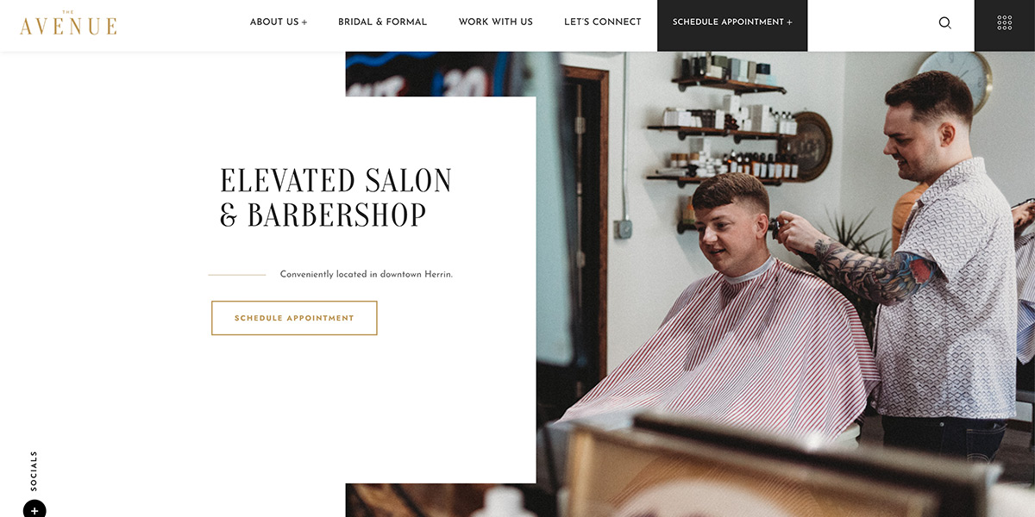The height and width of the screenshot is (517, 1035).
Task: Select Bridal & Formal in the navigation
Action: click(382, 22)
